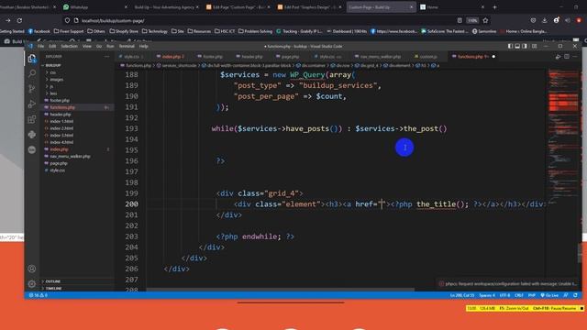Open the Search view in VS Code
Viewport: 587px width, 330px height.
32,73
